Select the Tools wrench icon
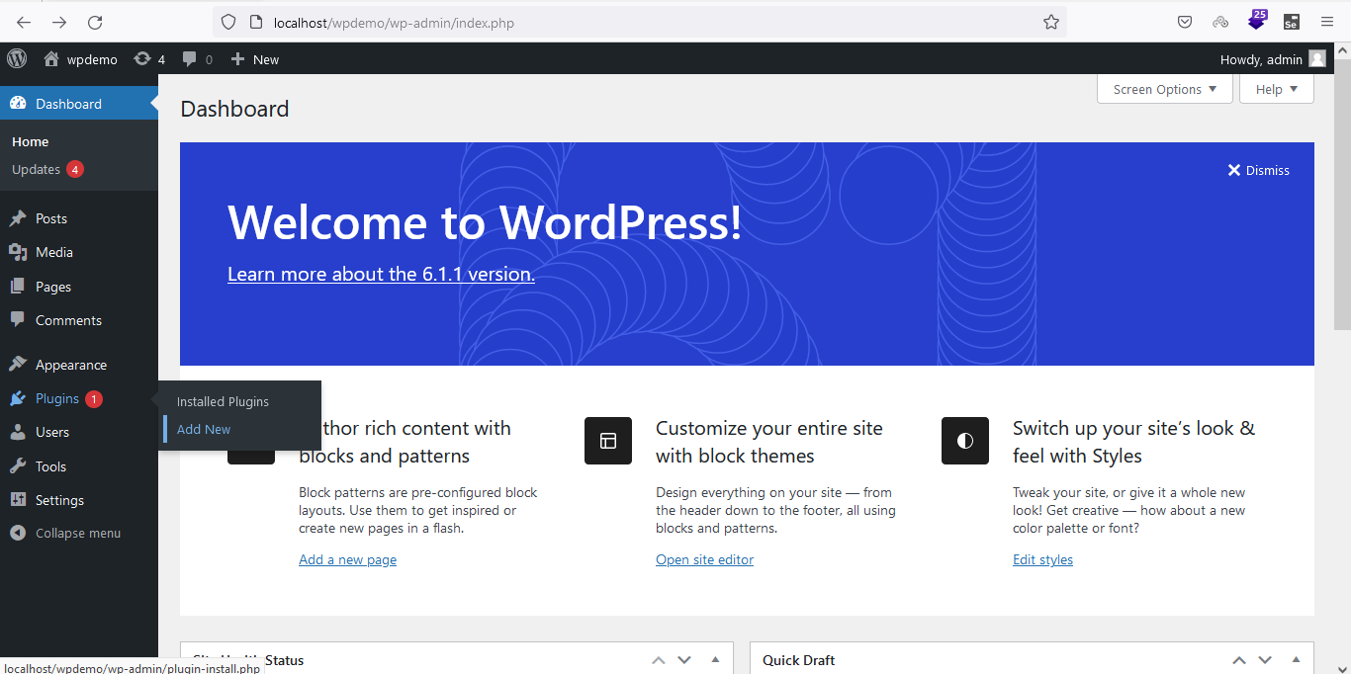Image resolution: width=1351 pixels, height=674 pixels. click(17, 465)
